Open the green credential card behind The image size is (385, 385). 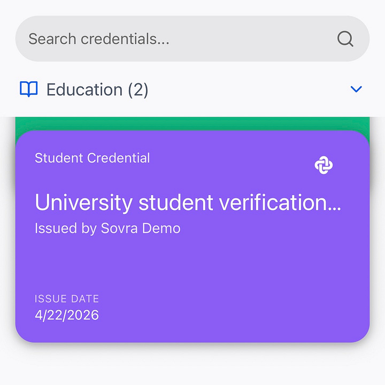(x=192, y=124)
